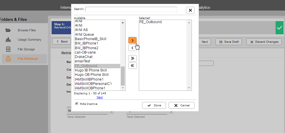
Task: Go to Next page of available skills
Action: (x=100, y=97)
